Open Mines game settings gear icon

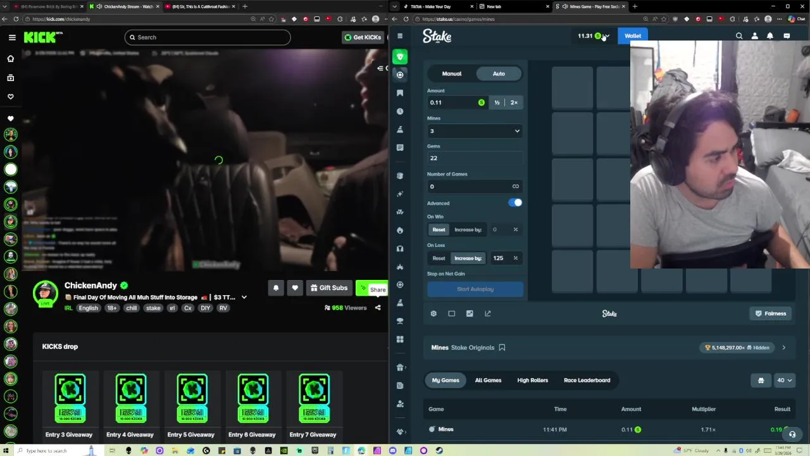click(433, 313)
